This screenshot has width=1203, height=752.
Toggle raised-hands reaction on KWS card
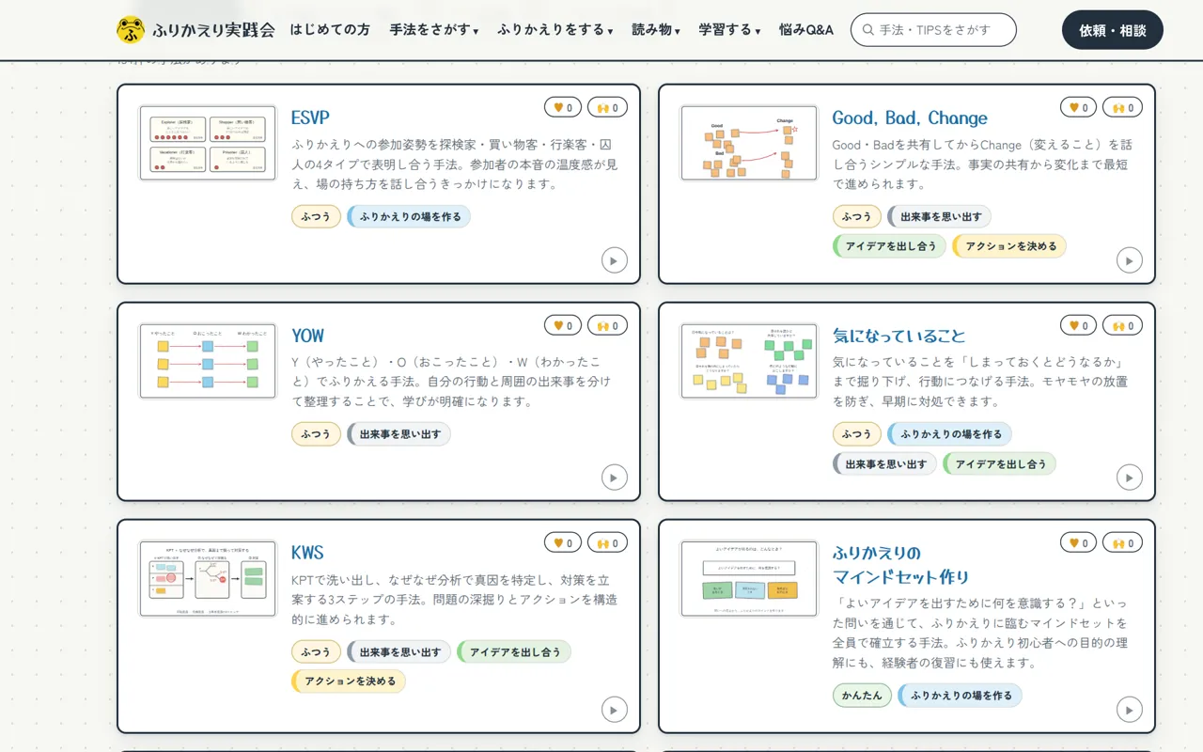(608, 542)
